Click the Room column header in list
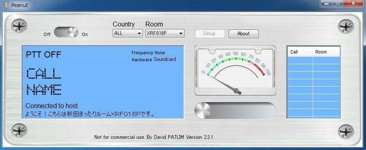 tap(326, 52)
